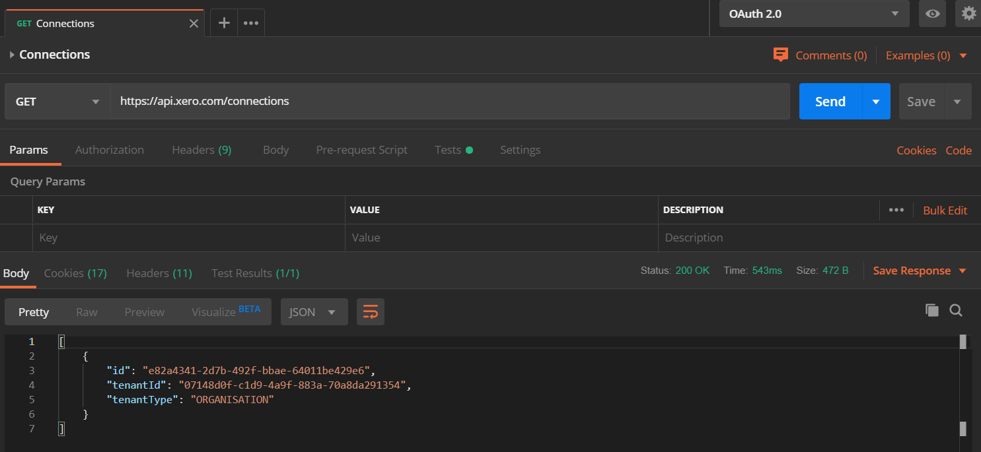Viewport: 981px width, 452px height.
Task: Open tab options three-dot menu
Action: pos(250,22)
